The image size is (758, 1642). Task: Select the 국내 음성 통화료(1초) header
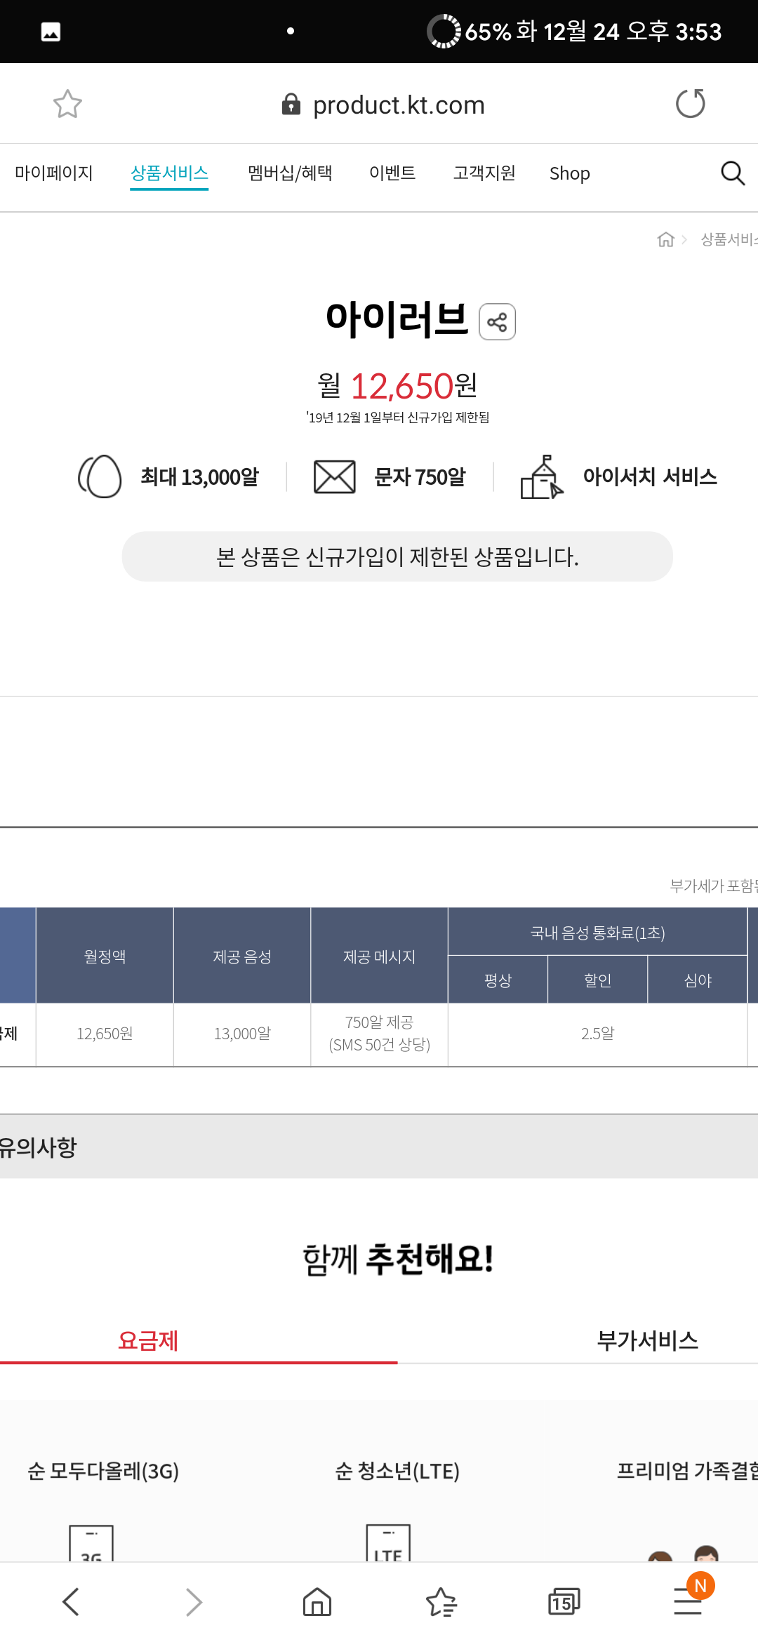click(x=597, y=932)
